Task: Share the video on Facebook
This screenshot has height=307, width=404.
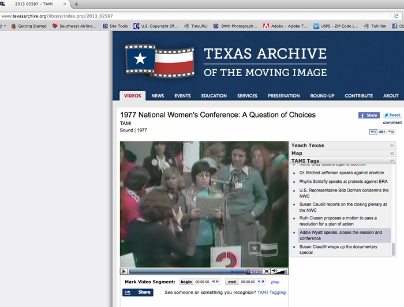Action: point(369,115)
